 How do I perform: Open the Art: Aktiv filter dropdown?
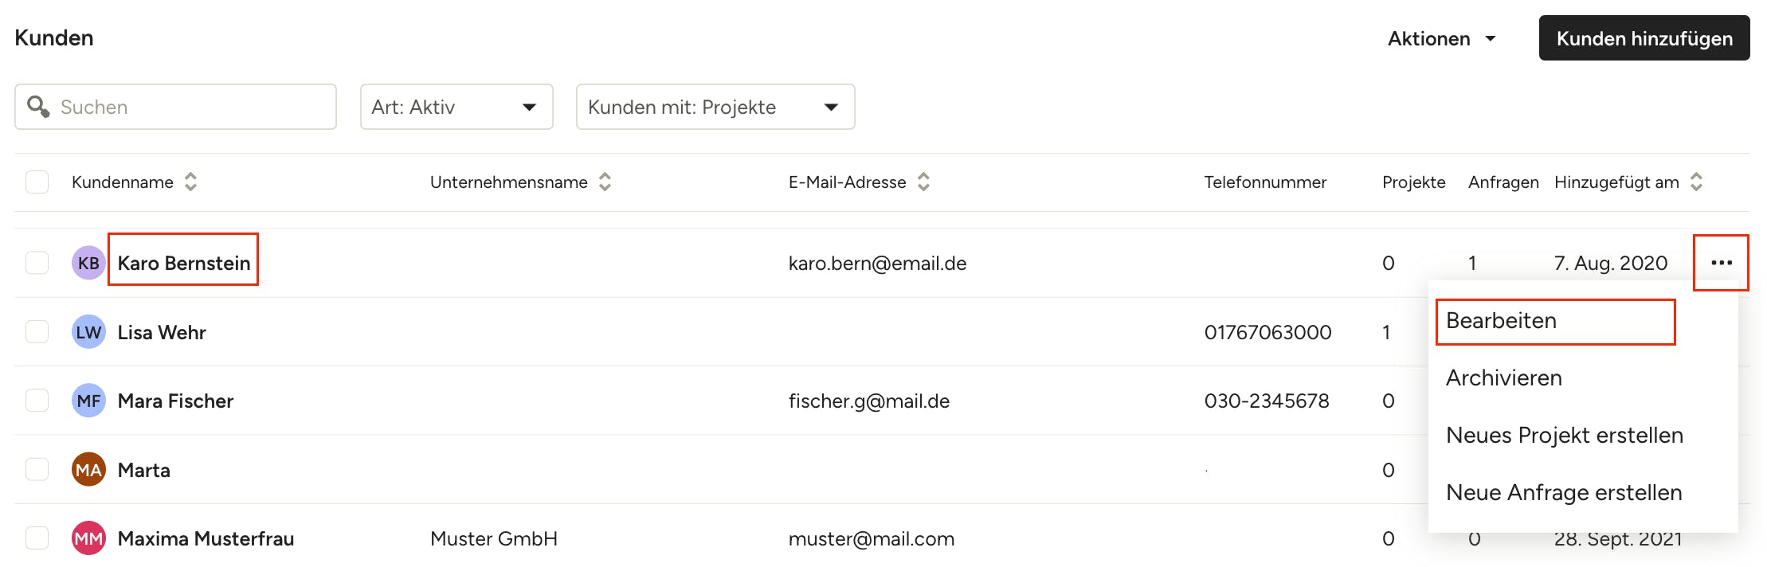tap(456, 107)
